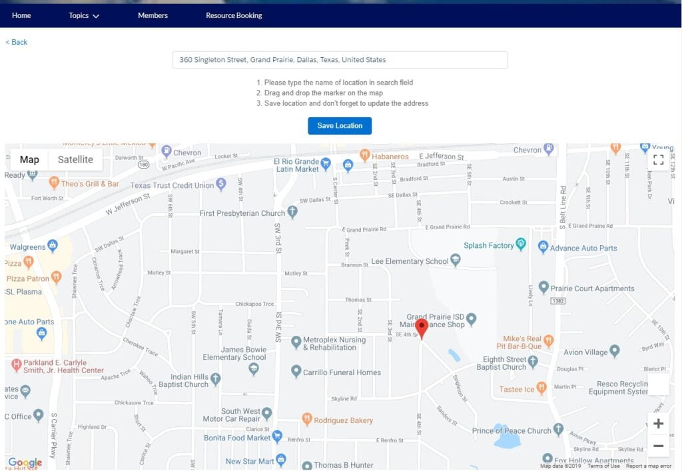Click Grand Prairie ISD Maintenance Shop pin
The width and height of the screenshot is (682, 471).
[x=471, y=319]
